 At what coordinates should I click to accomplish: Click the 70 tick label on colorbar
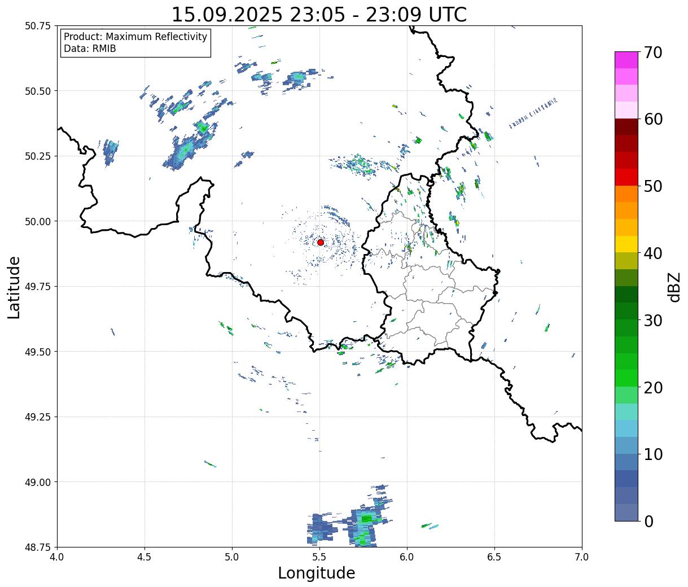click(x=653, y=52)
